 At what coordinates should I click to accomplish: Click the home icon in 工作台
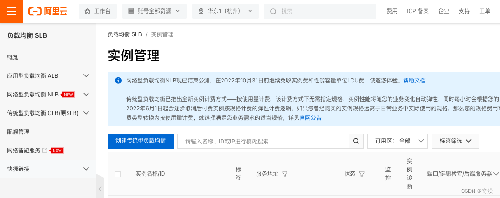(x=88, y=11)
